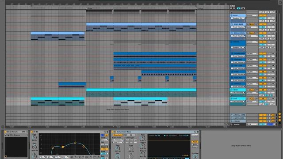Open compressor Audio From dropdown
Viewport: 283px width, 159px height.
pos(118,140)
